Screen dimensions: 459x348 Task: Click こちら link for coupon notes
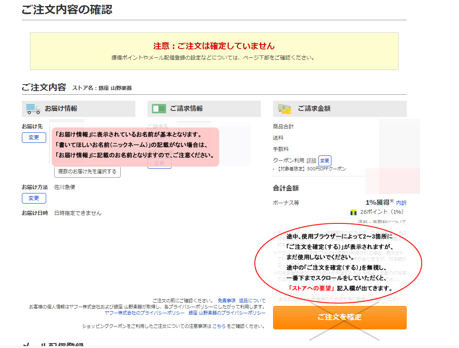219,326
